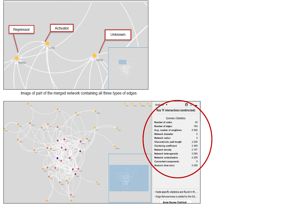Select the NANOG node
Image resolution: width=297 pixels, height=204 pixels.
[x=18, y=140]
